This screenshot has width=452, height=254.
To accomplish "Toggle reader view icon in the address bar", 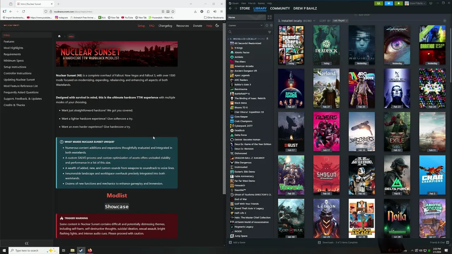I will tap(163, 11).
